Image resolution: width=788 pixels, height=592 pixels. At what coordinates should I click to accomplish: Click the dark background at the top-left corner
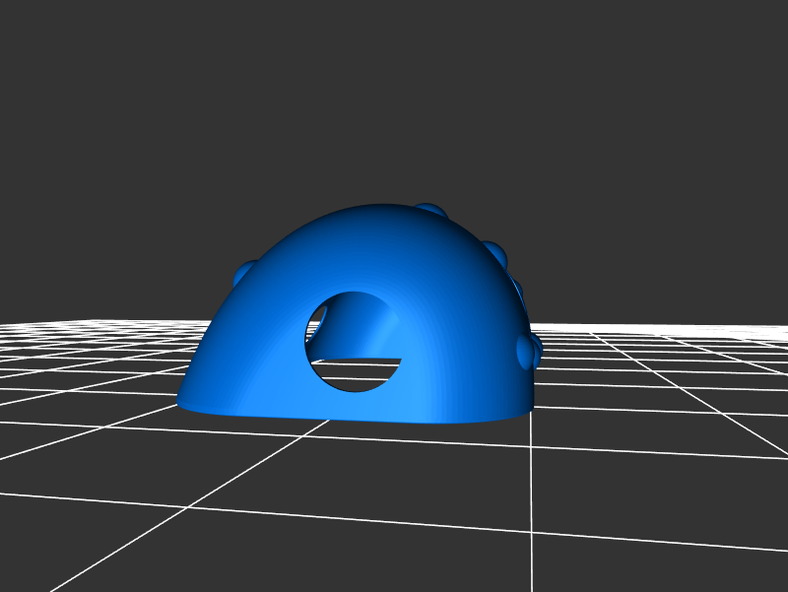click(x=30, y=30)
